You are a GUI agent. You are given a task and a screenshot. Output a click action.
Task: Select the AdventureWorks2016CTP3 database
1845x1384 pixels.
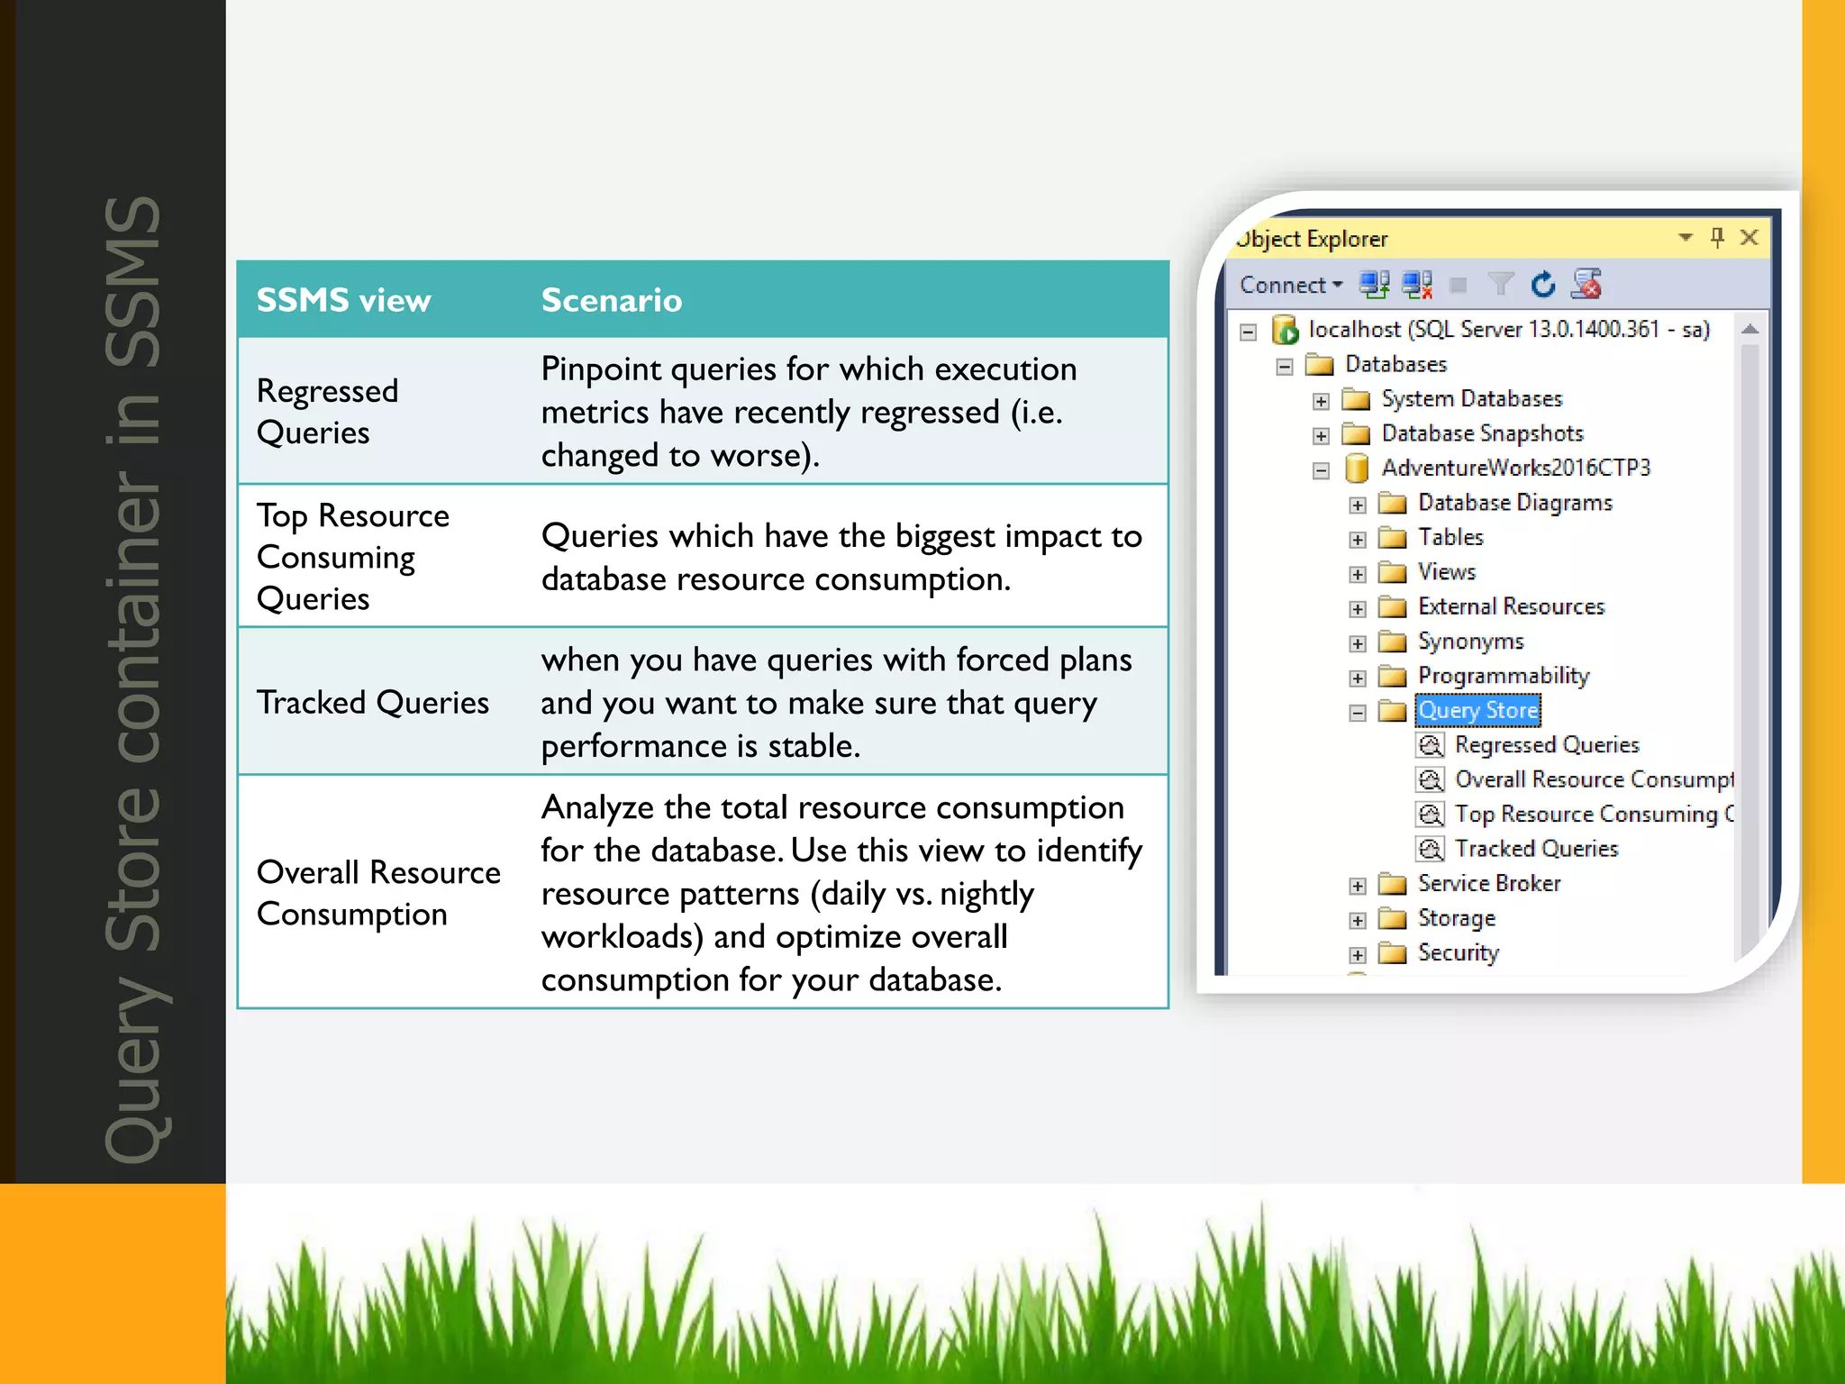1516,468
